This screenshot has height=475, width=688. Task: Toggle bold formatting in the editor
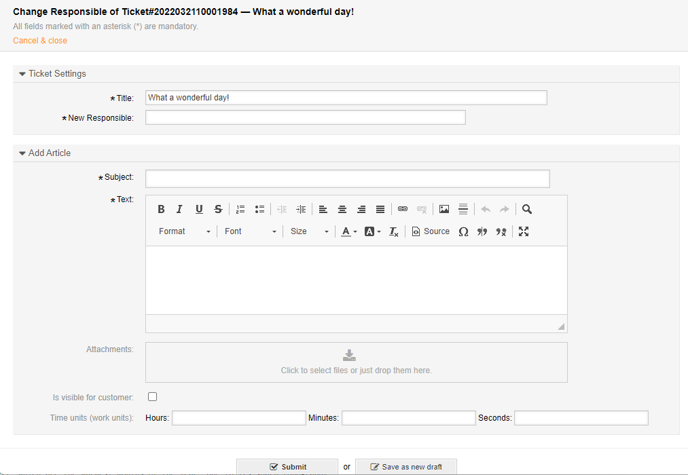(x=161, y=209)
